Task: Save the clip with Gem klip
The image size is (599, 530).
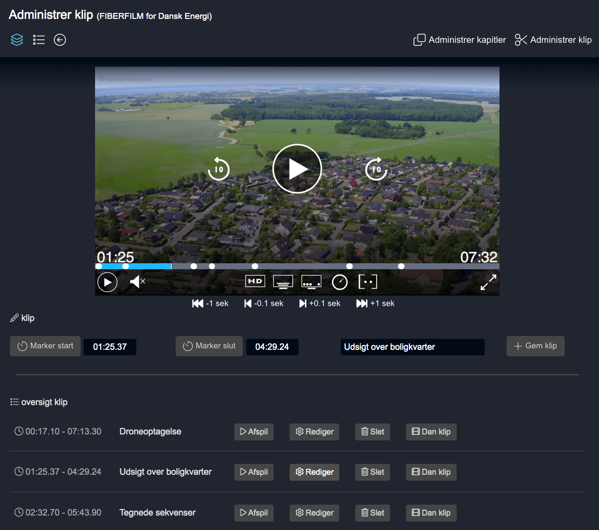Action: point(535,346)
